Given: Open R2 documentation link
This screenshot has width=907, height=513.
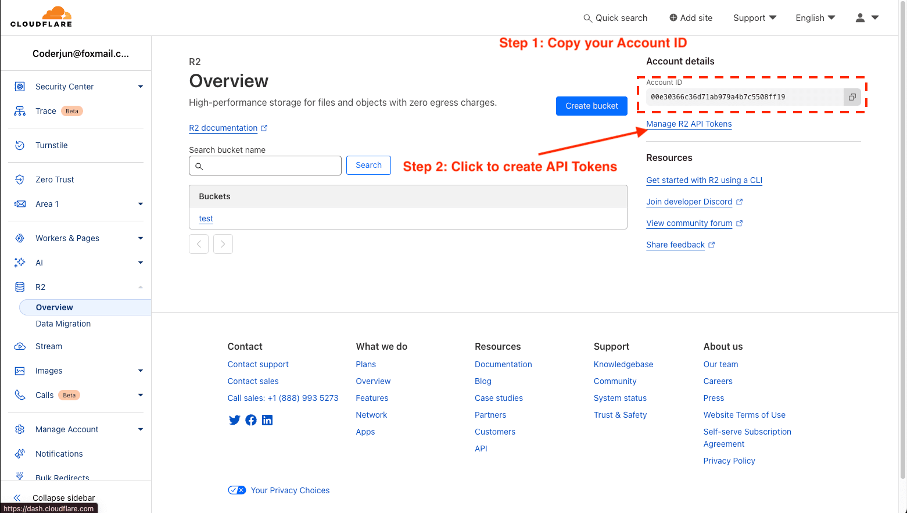Looking at the screenshot, I should 228,128.
